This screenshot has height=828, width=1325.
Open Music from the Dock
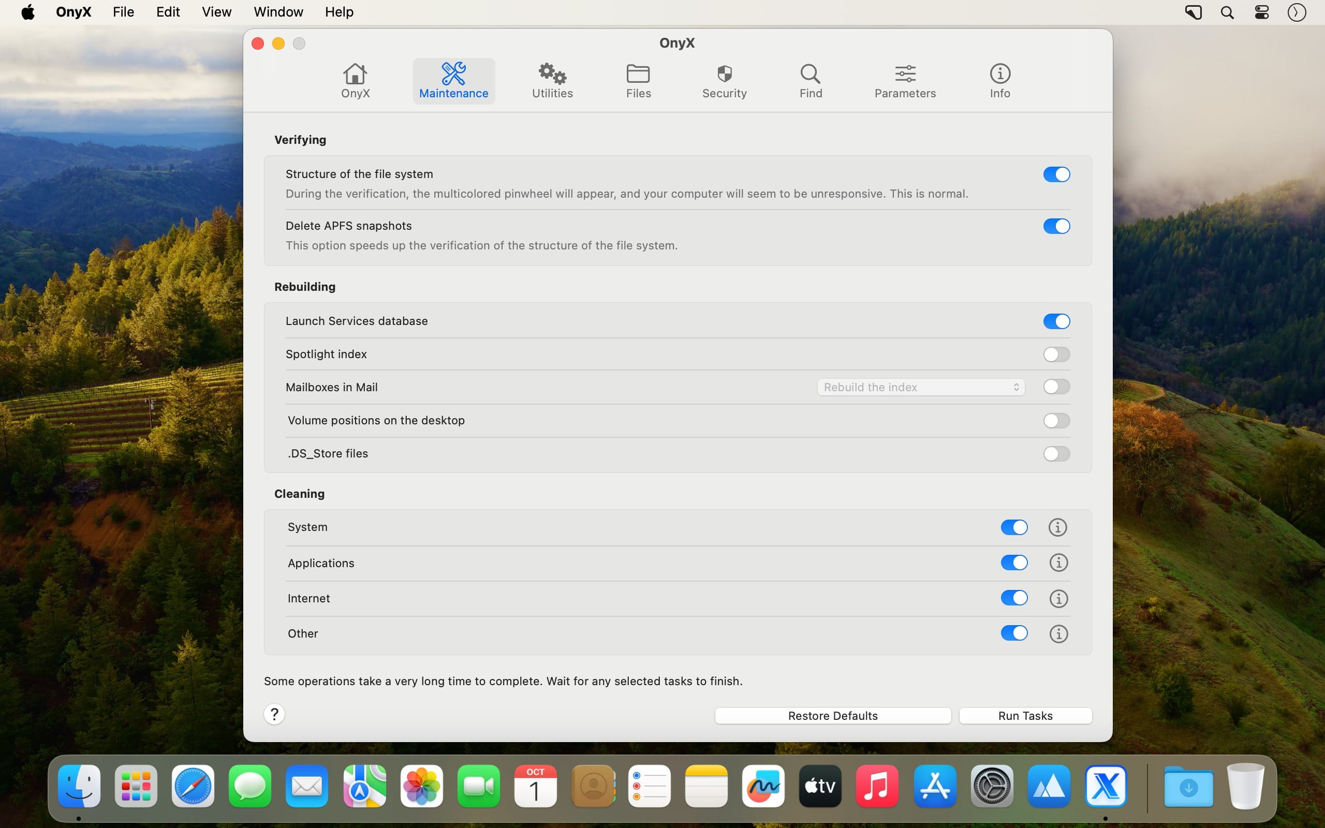[x=877, y=787]
